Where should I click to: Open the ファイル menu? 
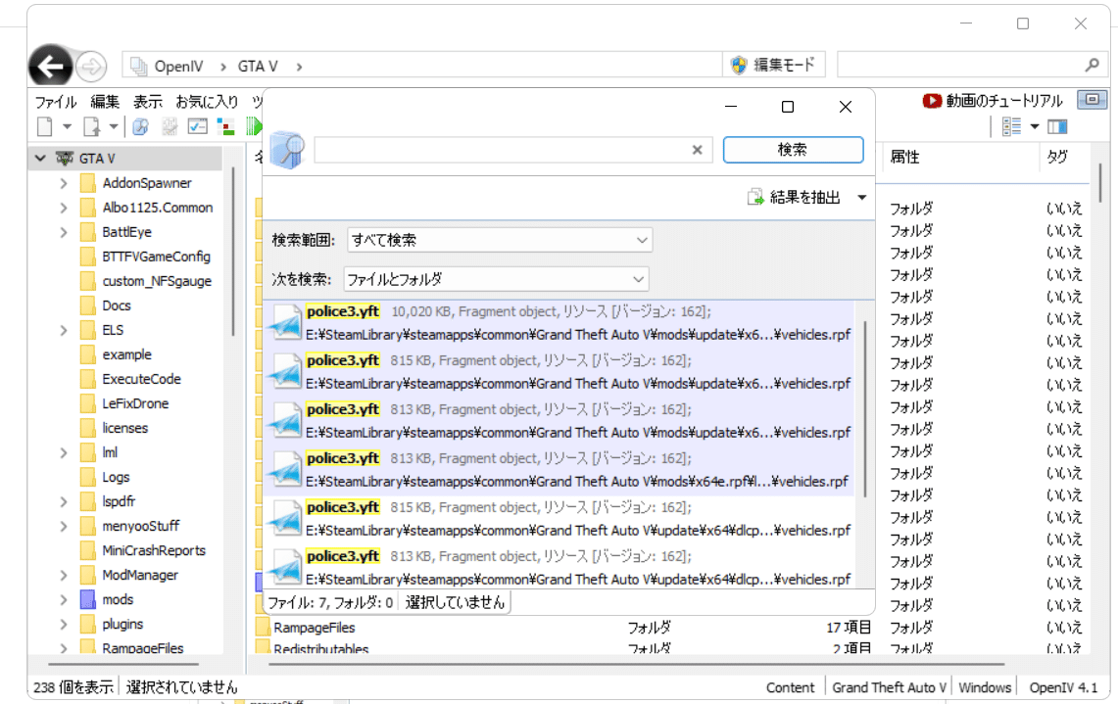pos(56,102)
